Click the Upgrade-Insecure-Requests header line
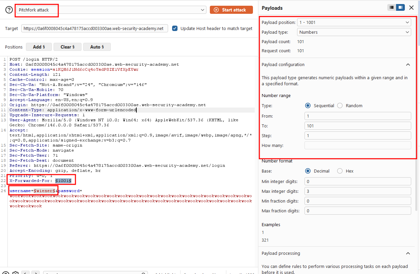Image resolution: width=420 pixels, height=274 pixels. [x=47, y=115]
